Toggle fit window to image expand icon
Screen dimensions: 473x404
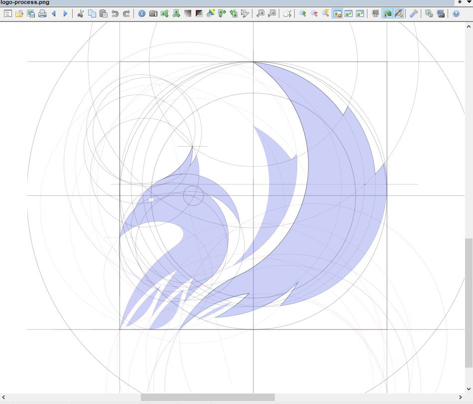(x=360, y=13)
